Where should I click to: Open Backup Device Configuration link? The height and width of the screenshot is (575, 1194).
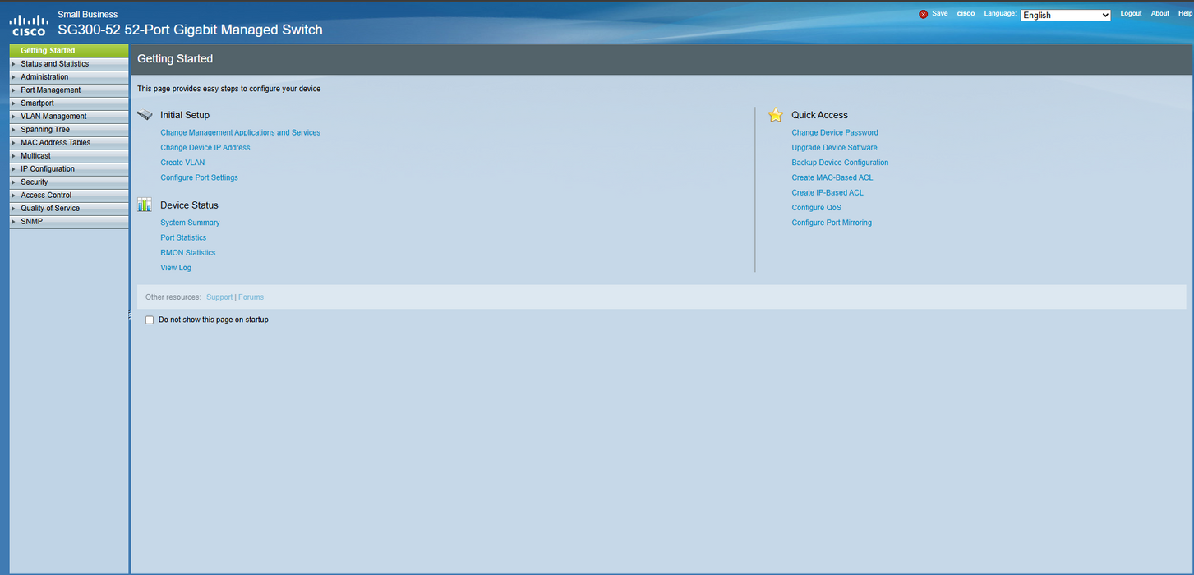click(x=840, y=163)
